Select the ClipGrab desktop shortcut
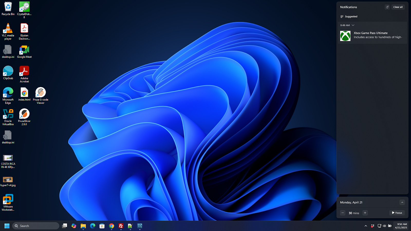Viewport: 411px width, 231px height. (8, 73)
